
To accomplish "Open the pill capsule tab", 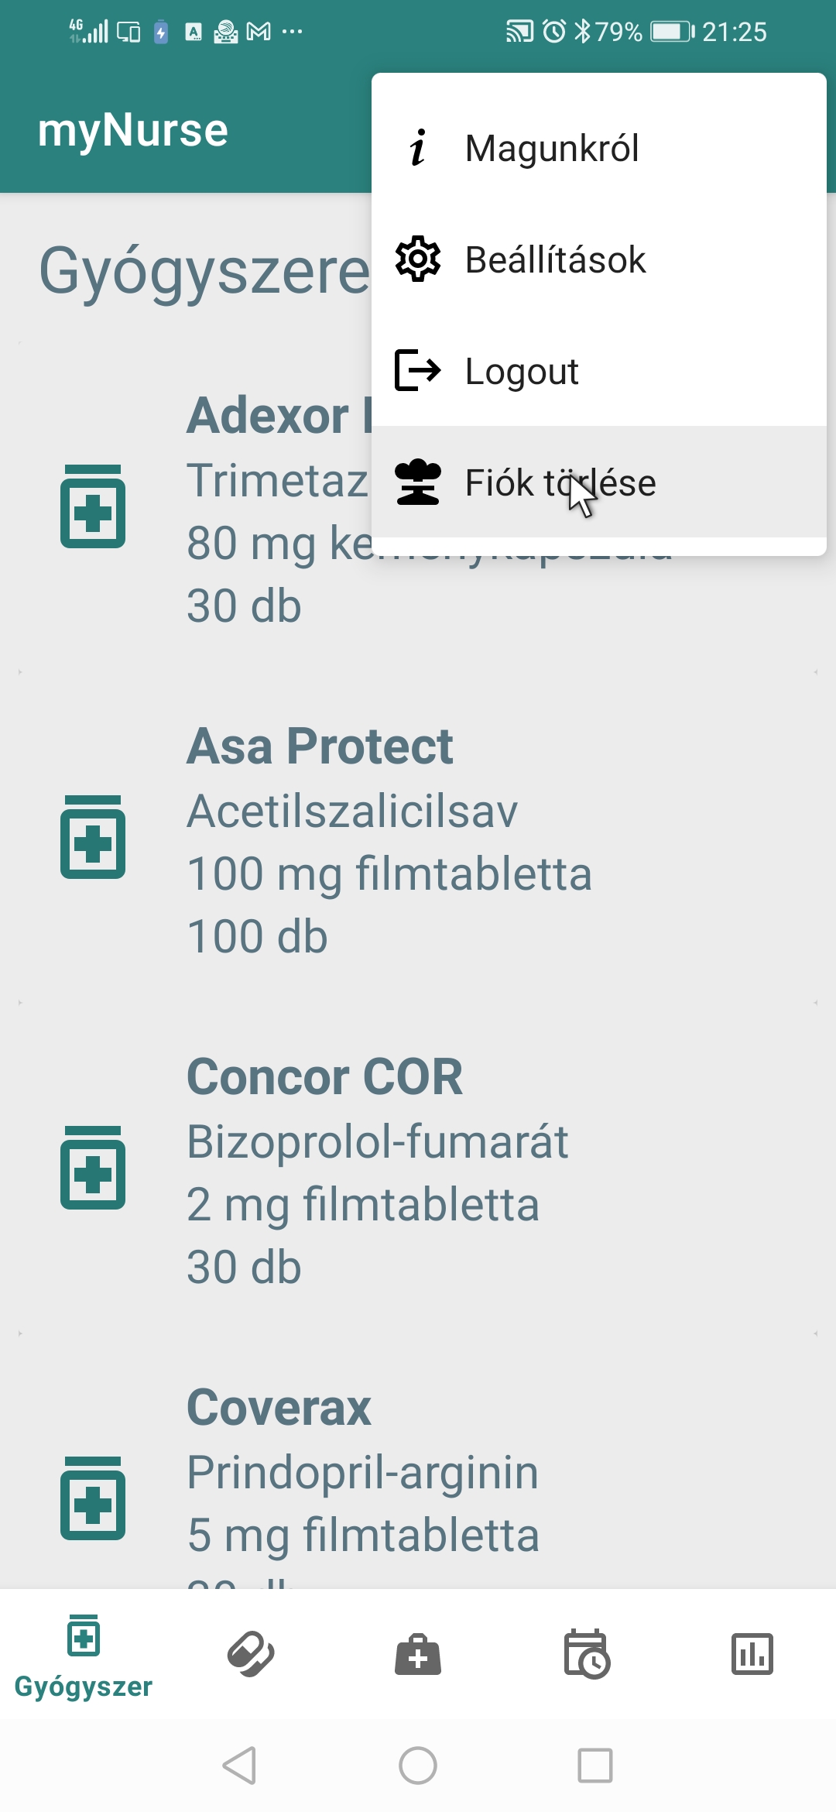I will [251, 1654].
